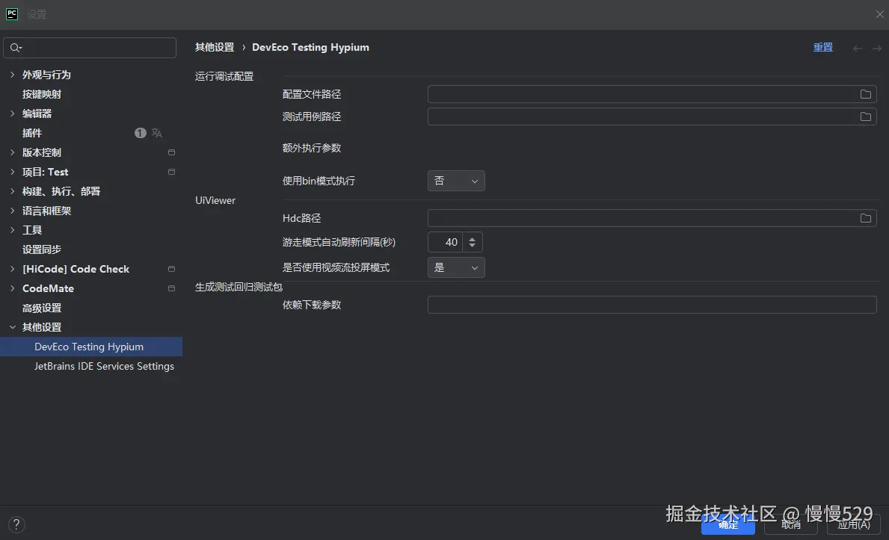Screen dimensions: 889x540
Task: Click 其他设置 in the breadcrumb
Action: (215, 47)
